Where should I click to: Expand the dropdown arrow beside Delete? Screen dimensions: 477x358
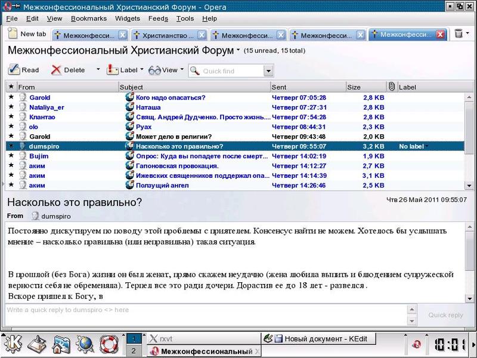(98, 70)
